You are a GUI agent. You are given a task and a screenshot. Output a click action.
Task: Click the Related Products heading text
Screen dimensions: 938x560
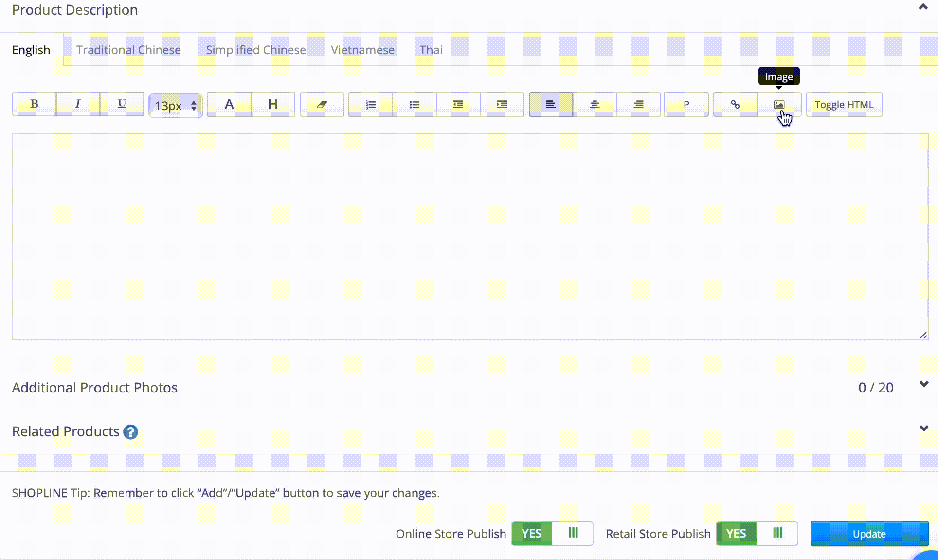[66, 431]
